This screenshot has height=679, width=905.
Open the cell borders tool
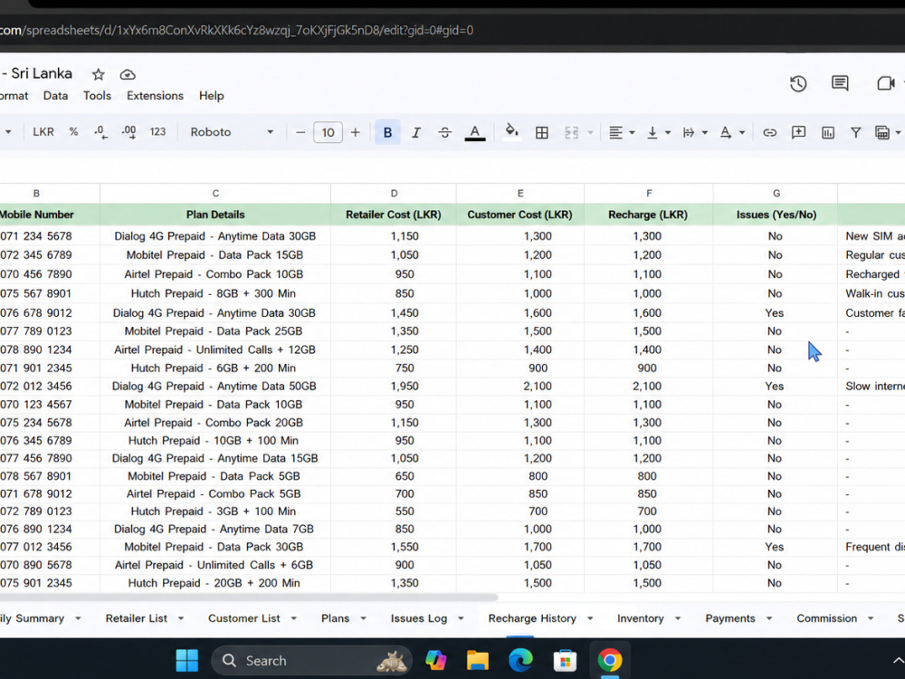pos(541,133)
